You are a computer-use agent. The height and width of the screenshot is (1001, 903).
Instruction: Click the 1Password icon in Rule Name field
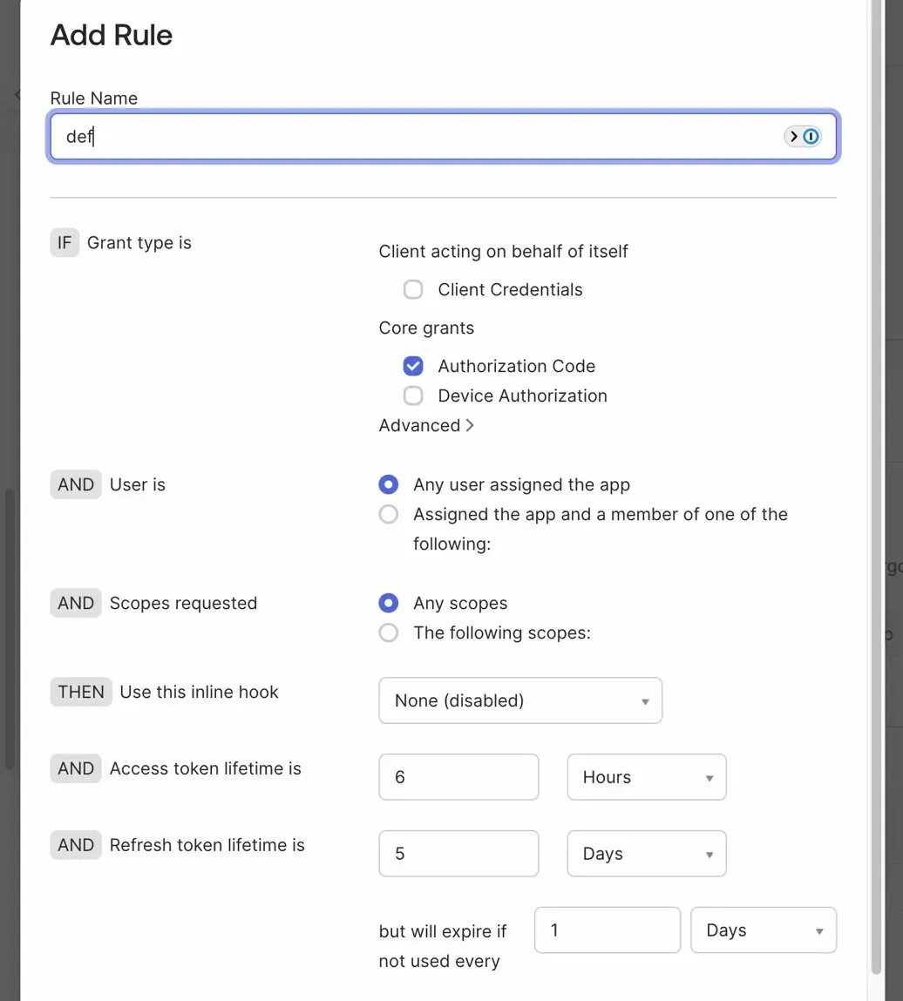pyautogui.click(x=811, y=136)
